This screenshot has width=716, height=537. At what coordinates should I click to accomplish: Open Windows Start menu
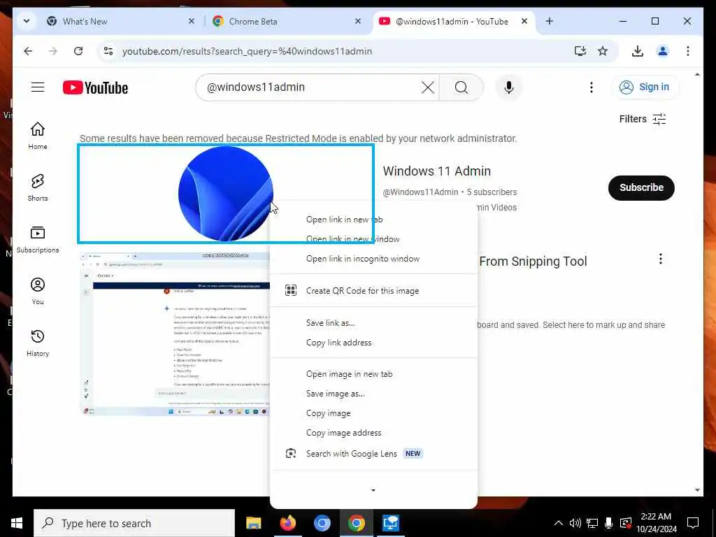click(x=17, y=523)
